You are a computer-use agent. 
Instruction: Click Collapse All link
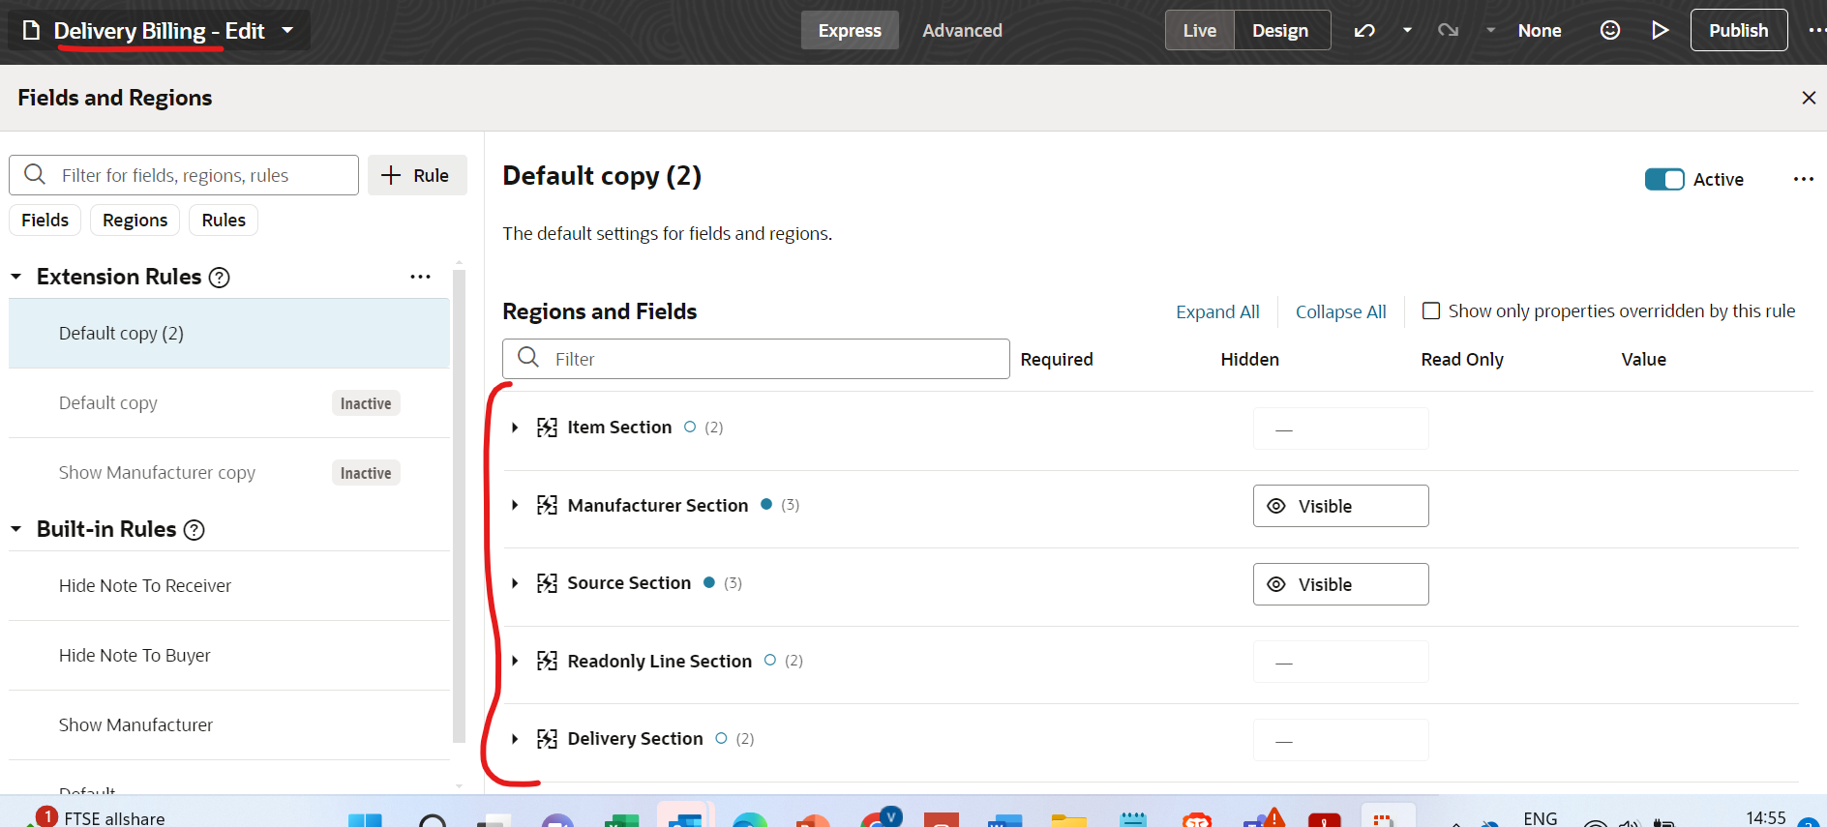point(1340,311)
